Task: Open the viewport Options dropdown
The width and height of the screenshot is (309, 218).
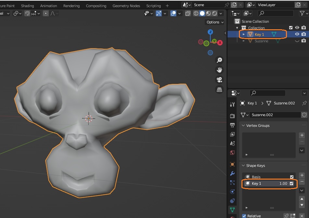Action: pos(215,22)
